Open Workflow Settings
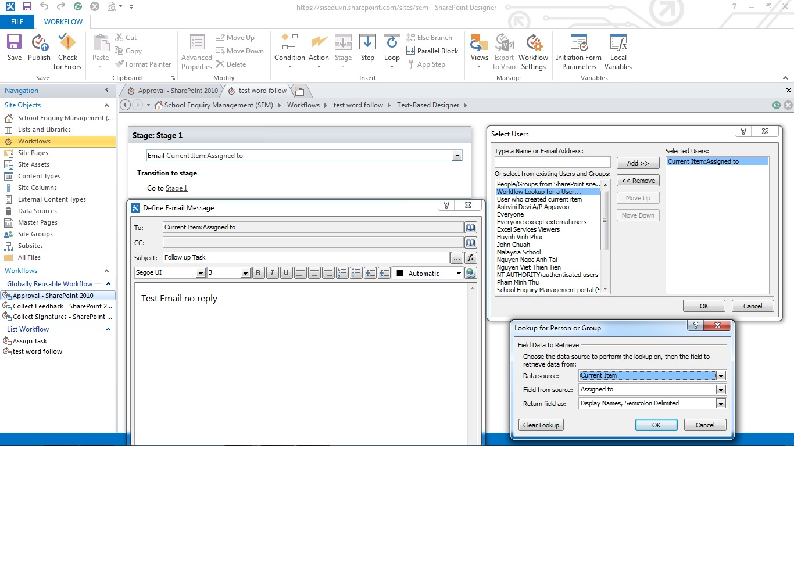This screenshot has height=582, width=794. click(x=533, y=52)
